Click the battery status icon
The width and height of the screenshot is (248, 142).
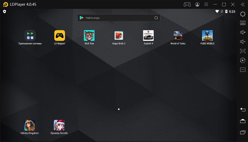pos(226,11)
